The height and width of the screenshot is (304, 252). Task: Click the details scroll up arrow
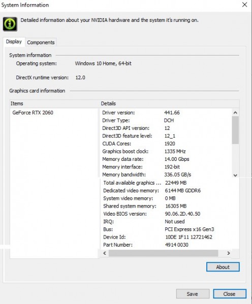[235, 113]
